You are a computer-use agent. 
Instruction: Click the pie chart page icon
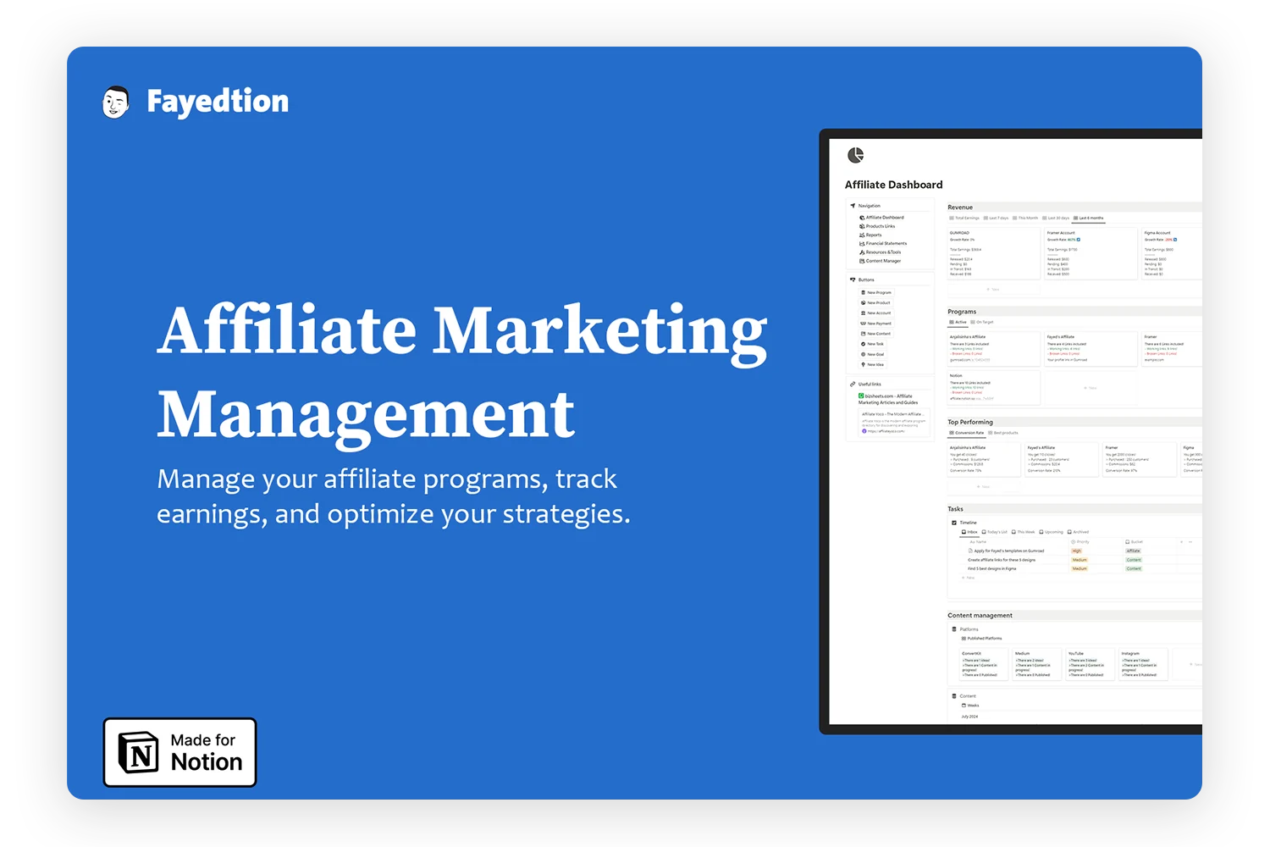point(855,155)
